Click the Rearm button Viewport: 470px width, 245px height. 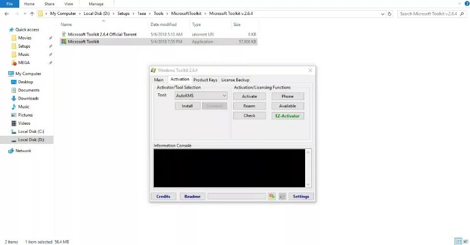tap(249, 106)
